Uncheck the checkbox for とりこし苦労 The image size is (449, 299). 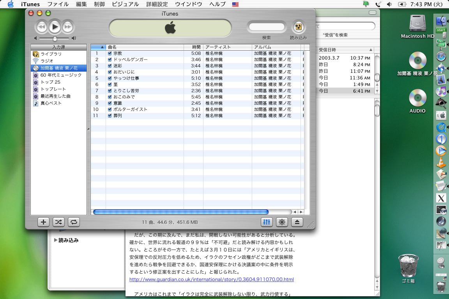[110, 91]
